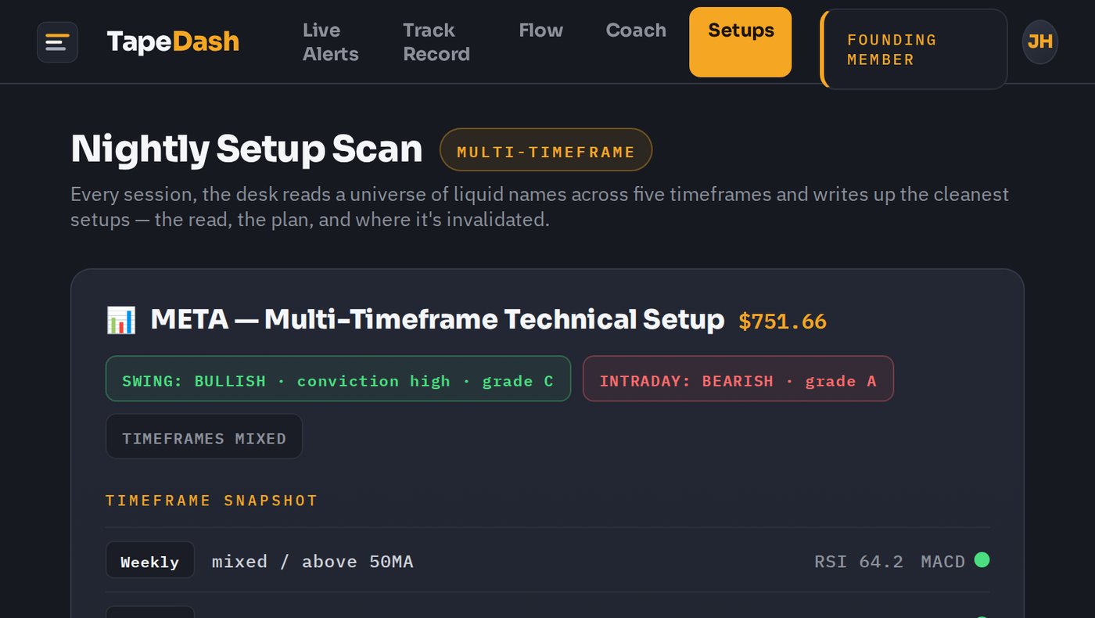Click the 'mixed / above 50MA' text
The height and width of the screenshot is (618, 1095).
tap(313, 562)
